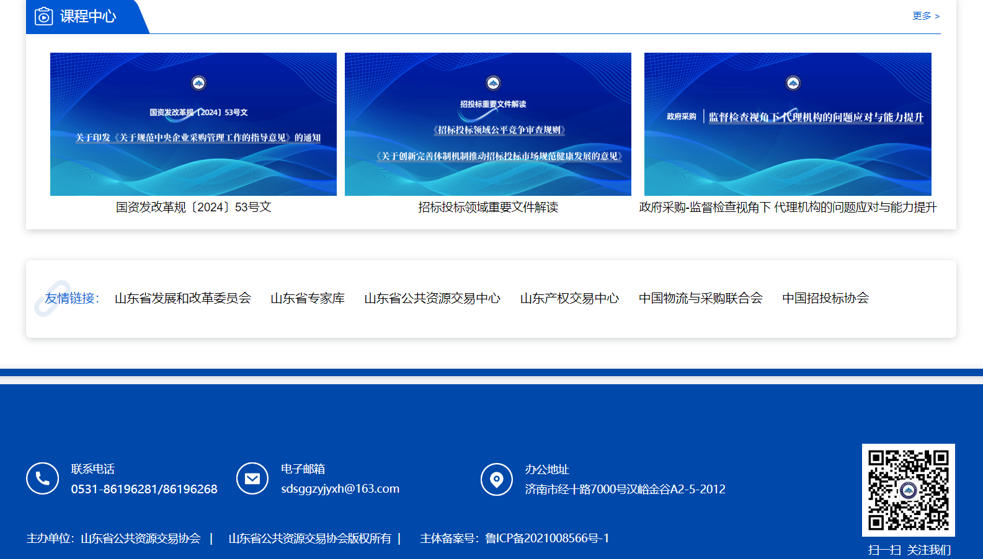
Task: Open the 招标投标重要文件解读 course thumbnail
Action: click(x=487, y=124)
